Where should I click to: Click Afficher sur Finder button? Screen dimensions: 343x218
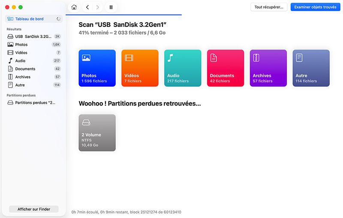(34, 209)
